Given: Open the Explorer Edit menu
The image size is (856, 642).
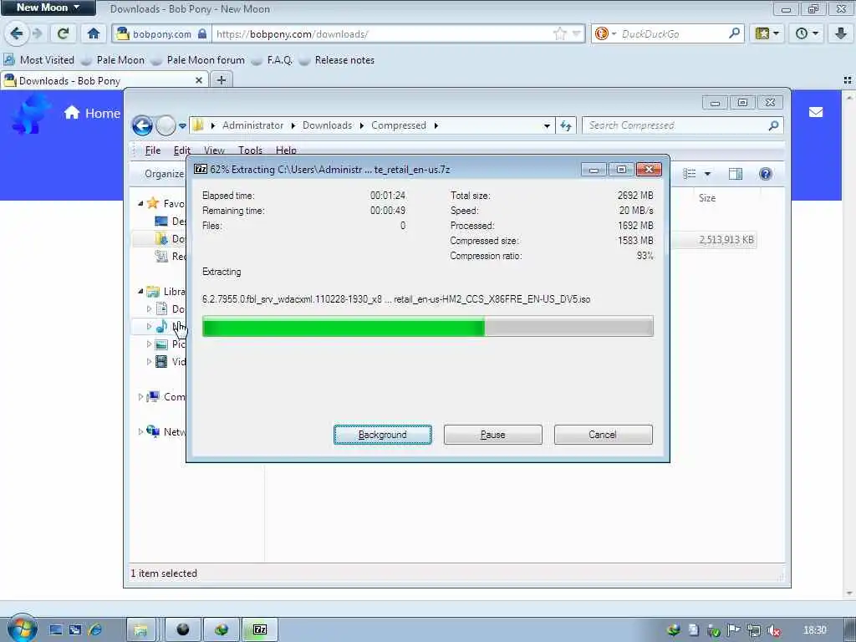Looking at the screenshot, I should click(181, 150).
